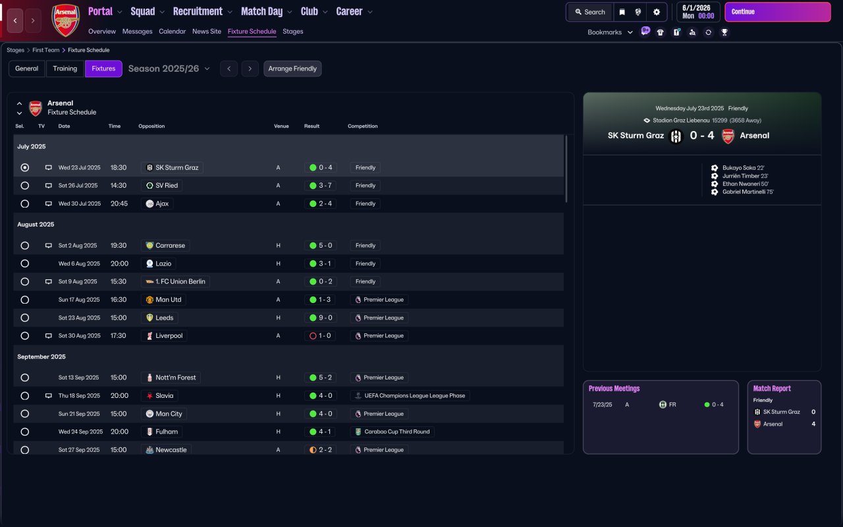This screenshot has width=843, height=527.
Task: Click the Continue button
Action: 778,12
